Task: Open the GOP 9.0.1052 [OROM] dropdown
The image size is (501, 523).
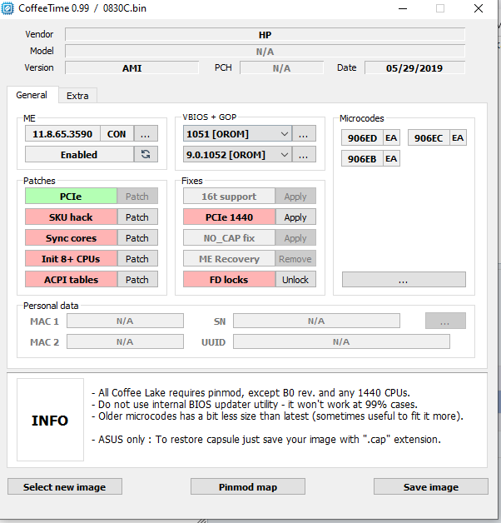Action: pyautogui.click(x=237, y=155)
